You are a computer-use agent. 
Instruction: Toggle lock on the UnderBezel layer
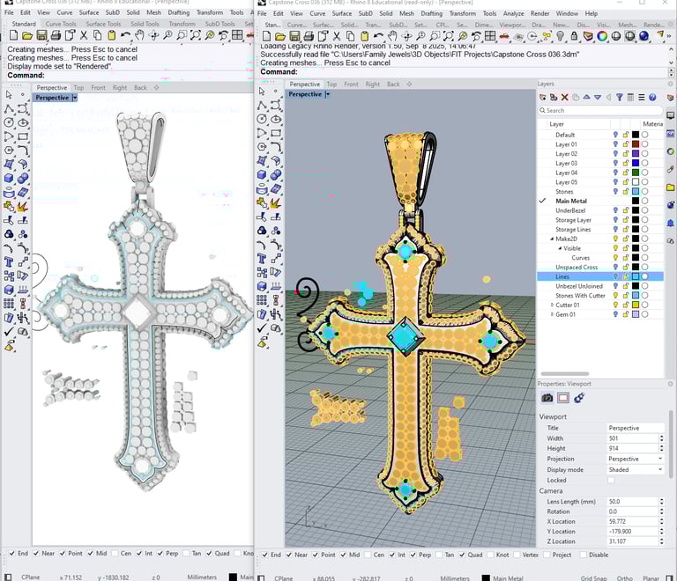[625, 210]
